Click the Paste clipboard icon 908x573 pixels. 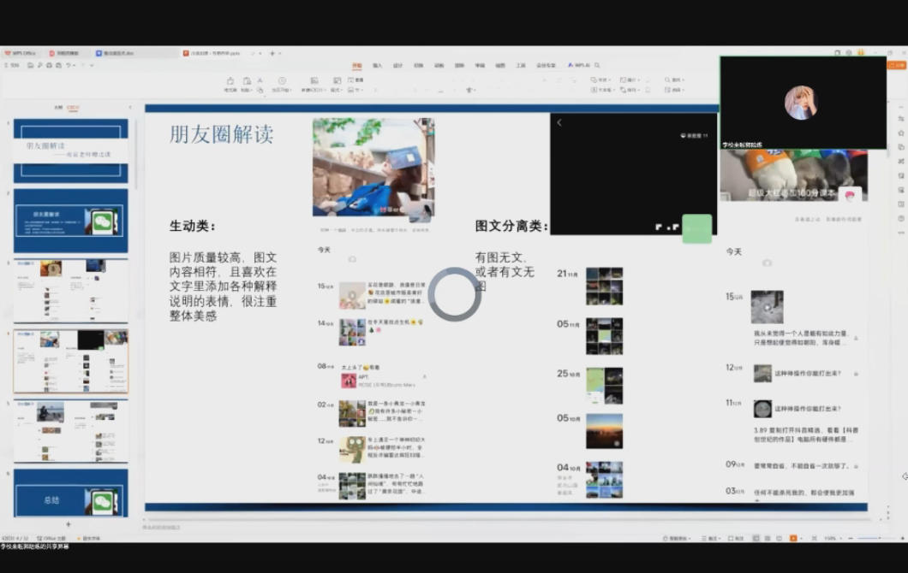[246, 81]
